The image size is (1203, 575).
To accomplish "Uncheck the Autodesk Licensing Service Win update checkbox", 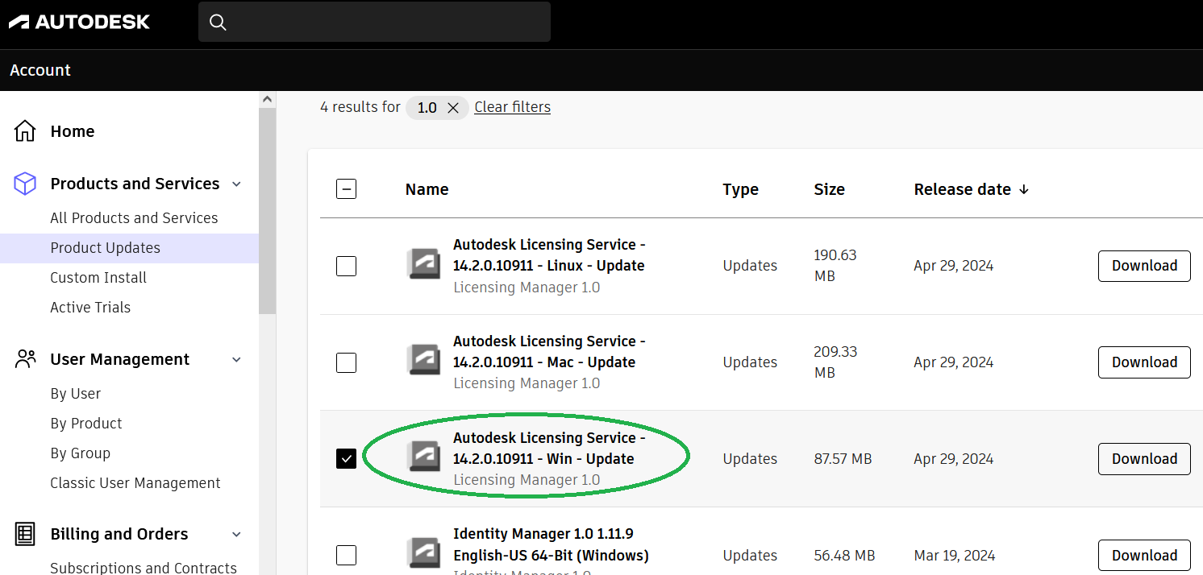I will coord(346,459).
